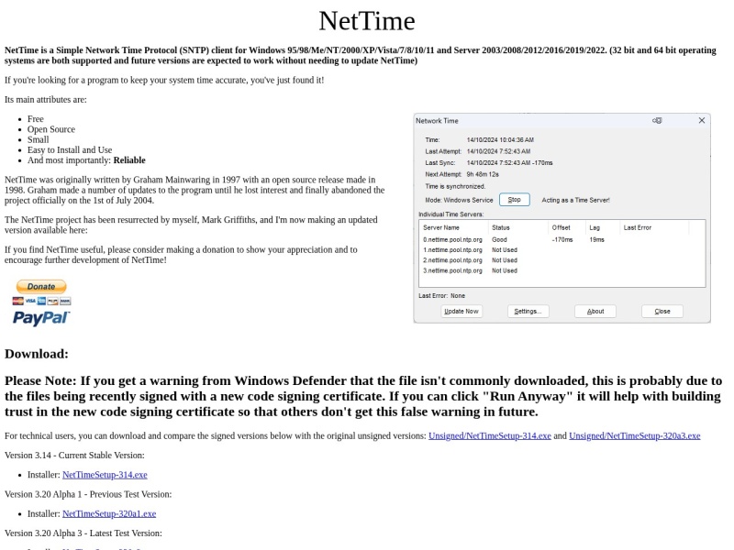Click the Status column header

pyautogui.click(x=500, y=227)
